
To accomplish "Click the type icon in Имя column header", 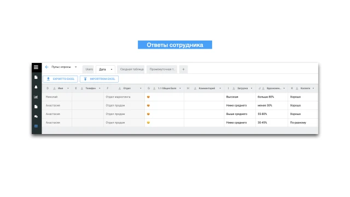I will (x=54, y=89).
